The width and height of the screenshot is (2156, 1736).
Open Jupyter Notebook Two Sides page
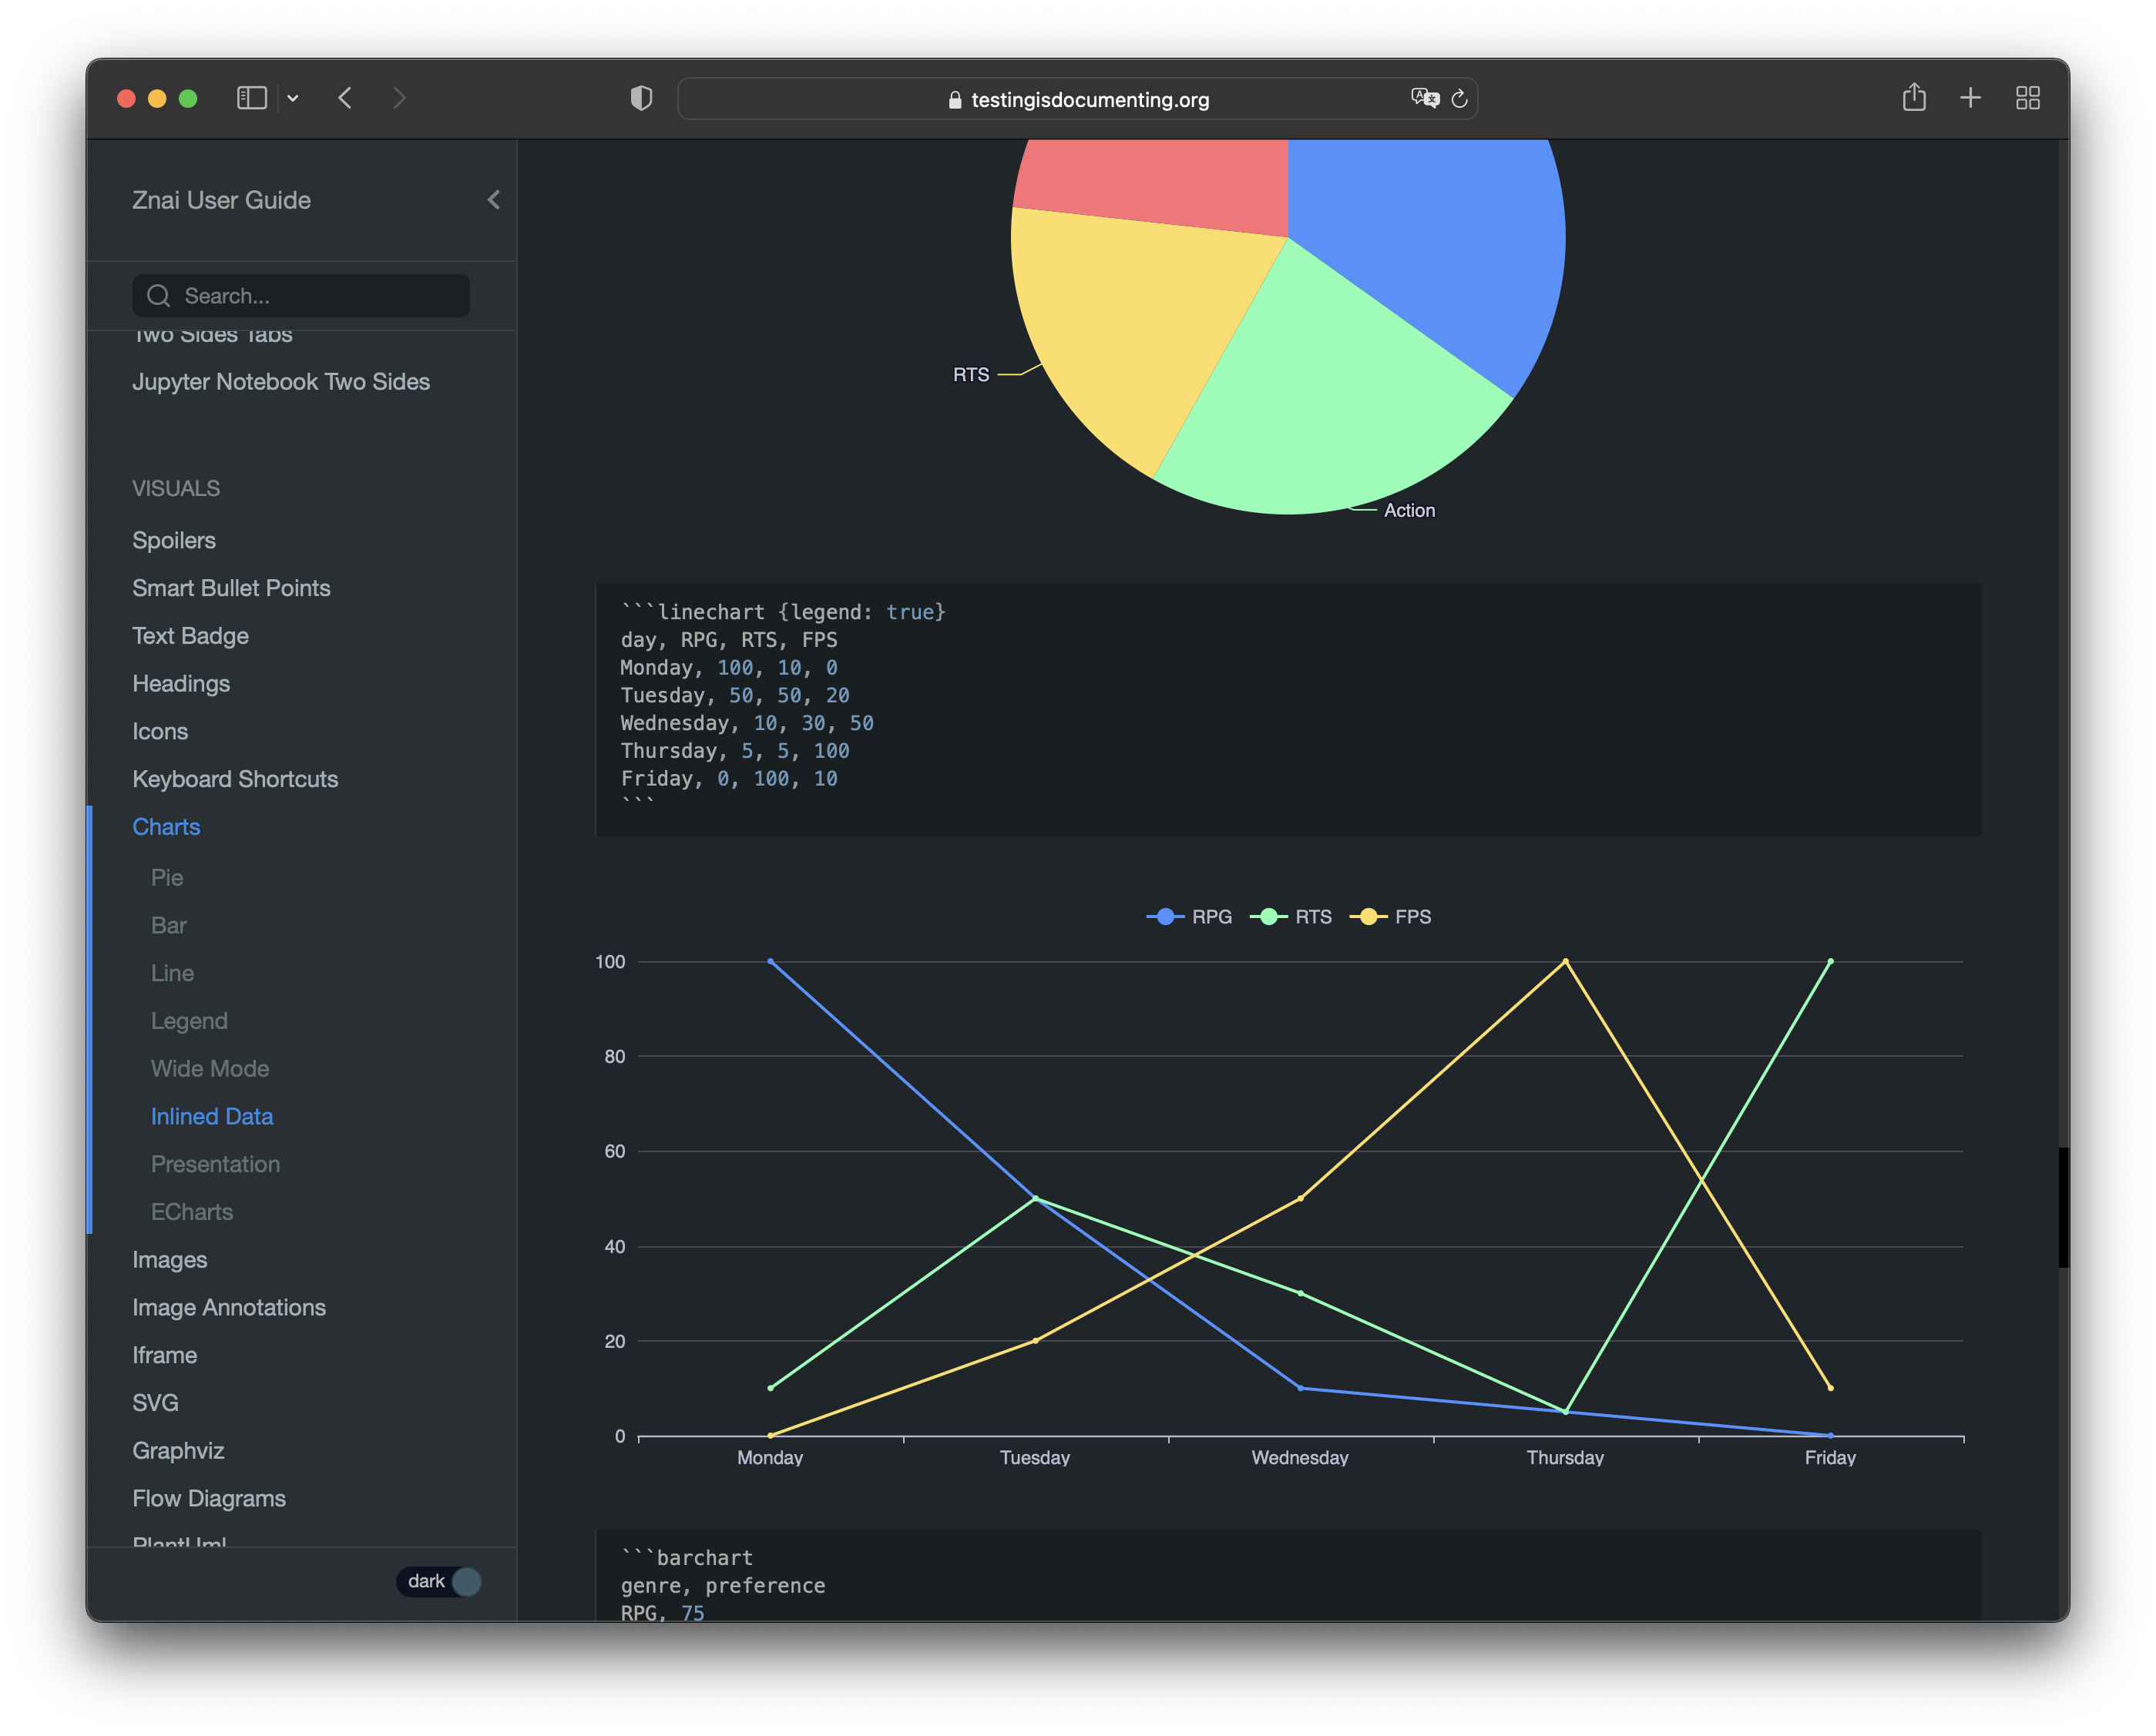[281, 382]
